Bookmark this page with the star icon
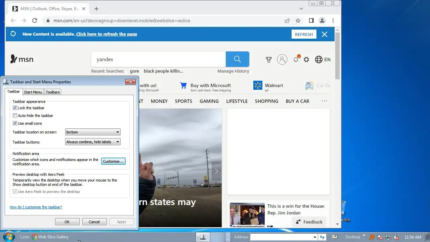The image size is (430, 242). [298, 21]
